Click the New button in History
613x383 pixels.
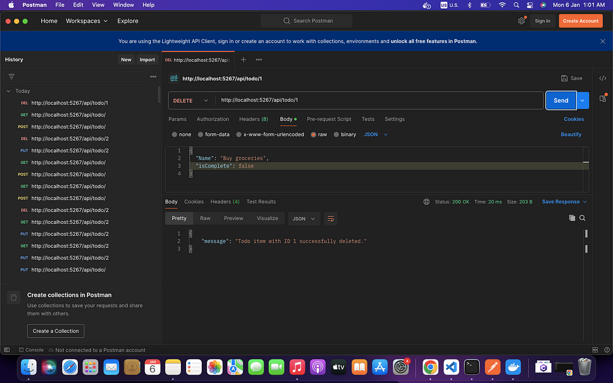click(126, 60)
